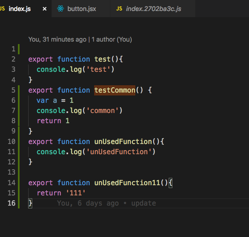This screenshot has width=249, height=237.
Task: Switch to the button.jsx tab
Action: tap(82, 9)
